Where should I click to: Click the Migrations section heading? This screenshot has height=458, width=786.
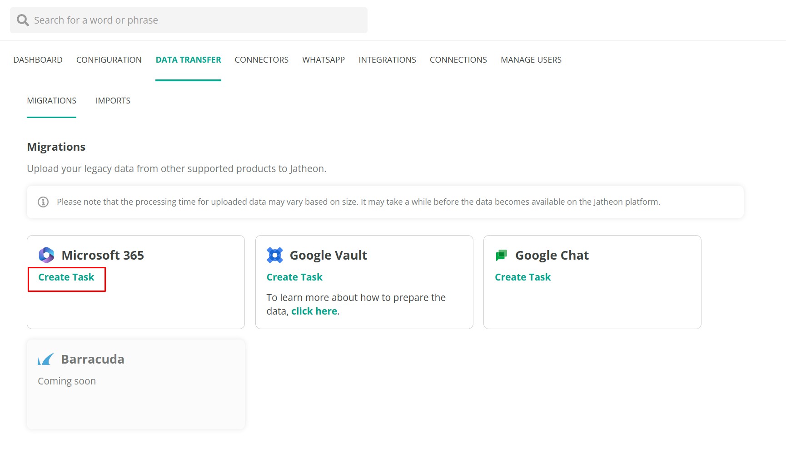pyautogui.click(x=56, y=147)
